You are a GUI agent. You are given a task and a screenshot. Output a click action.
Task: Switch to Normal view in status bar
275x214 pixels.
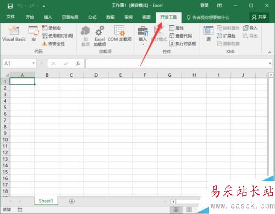point(176,210)
